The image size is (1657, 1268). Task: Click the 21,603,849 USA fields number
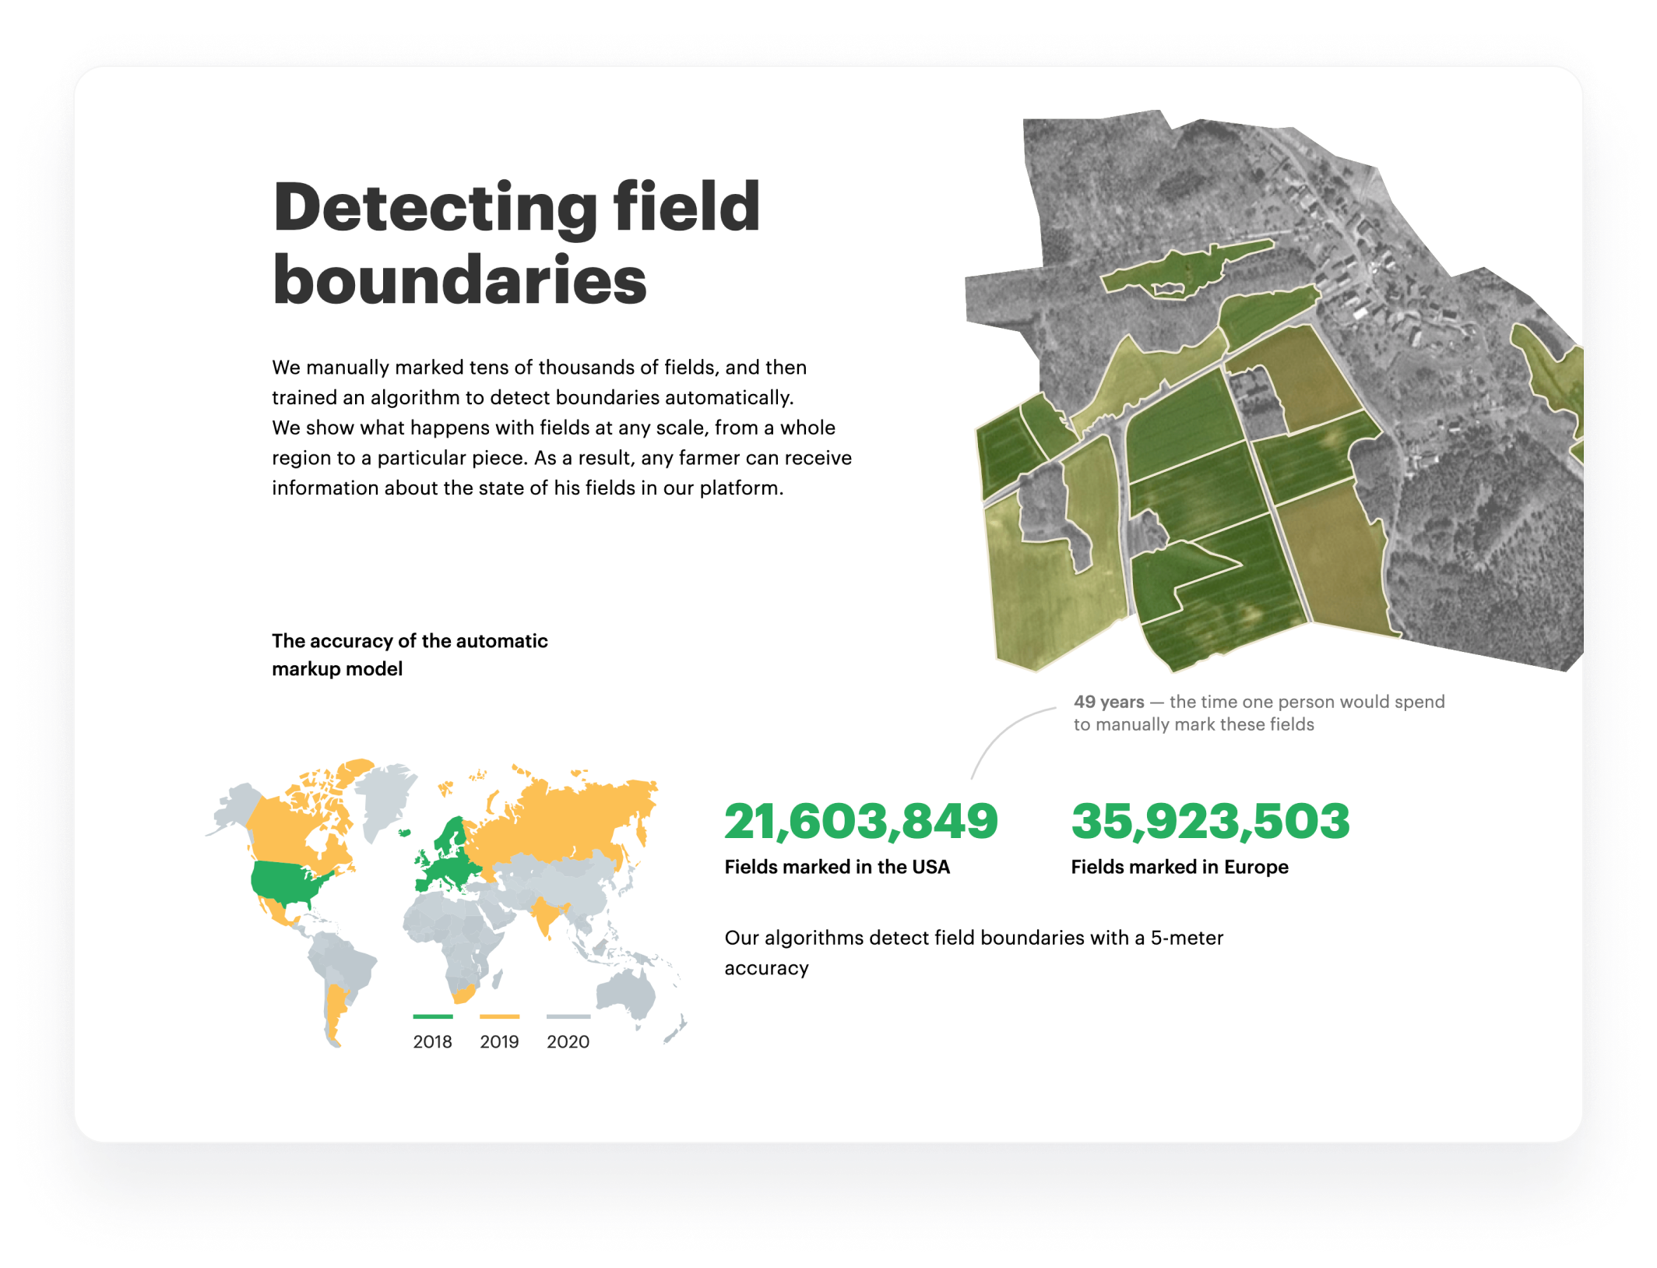pyautogui.click(x=860, y=821)
